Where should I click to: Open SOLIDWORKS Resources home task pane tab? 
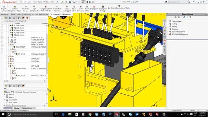(x=164, y=21)
